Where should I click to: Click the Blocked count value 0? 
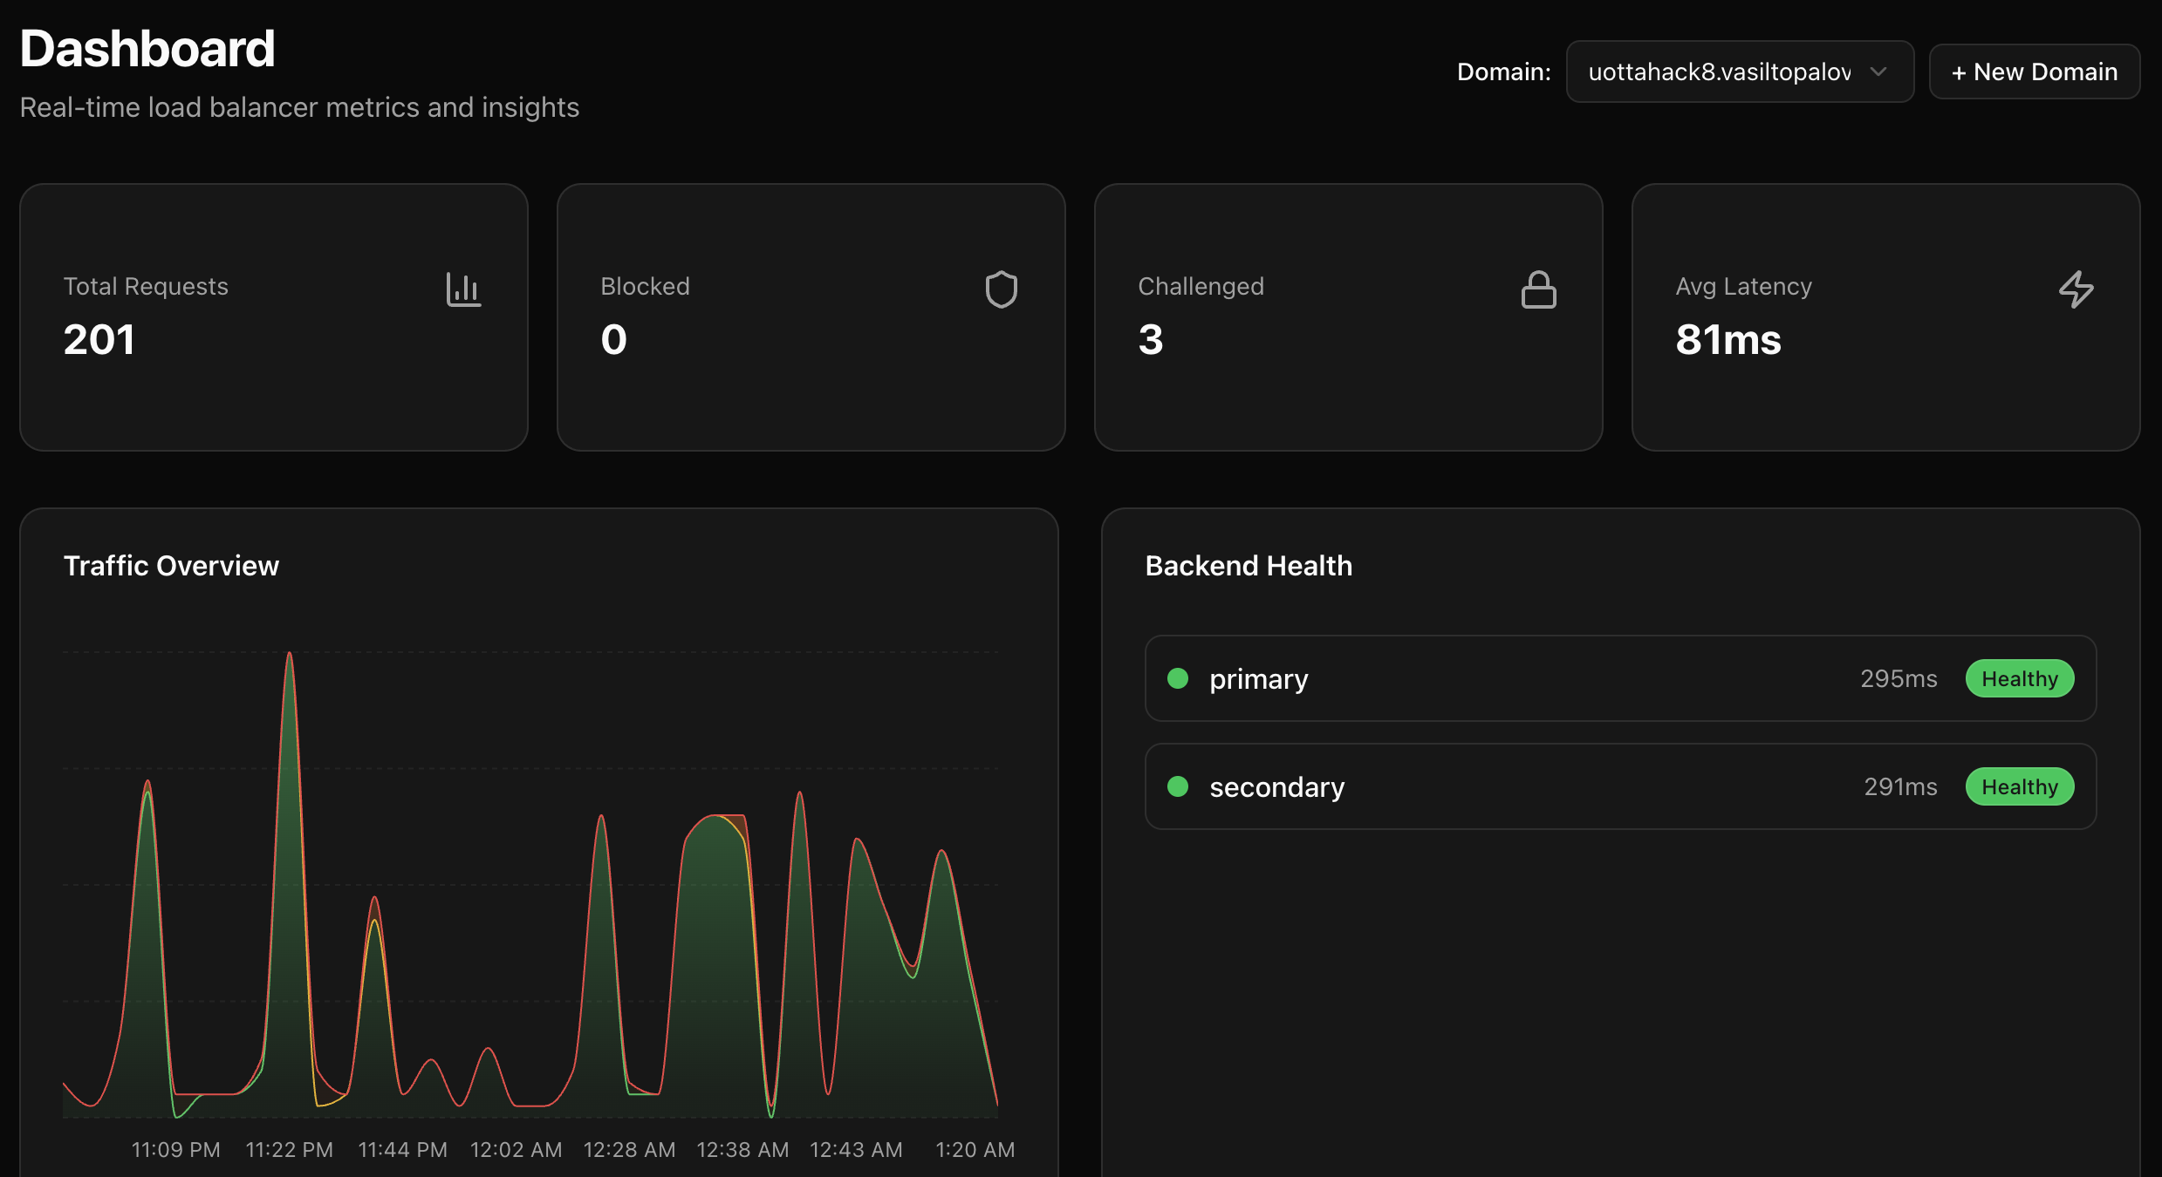[613, 339]
